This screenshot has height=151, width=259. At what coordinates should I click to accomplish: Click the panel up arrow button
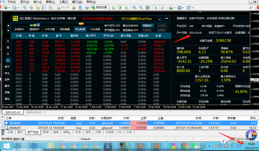tap(8, 25)
